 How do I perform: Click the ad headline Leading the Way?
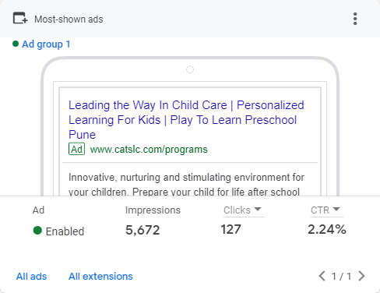coord(186,120)
